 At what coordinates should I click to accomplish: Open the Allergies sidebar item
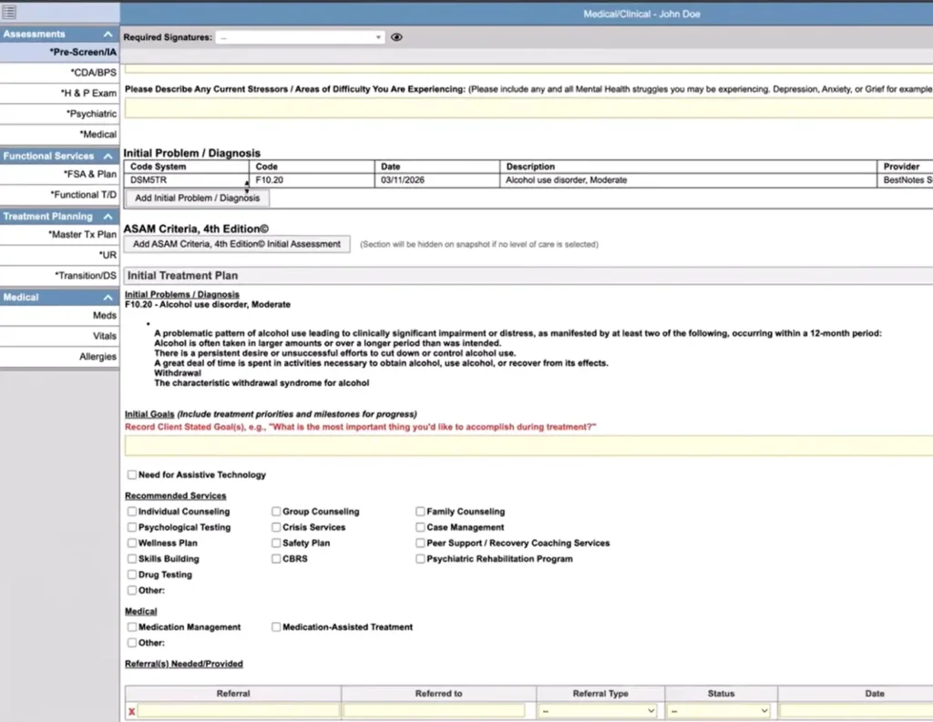(x=59, y=357)
